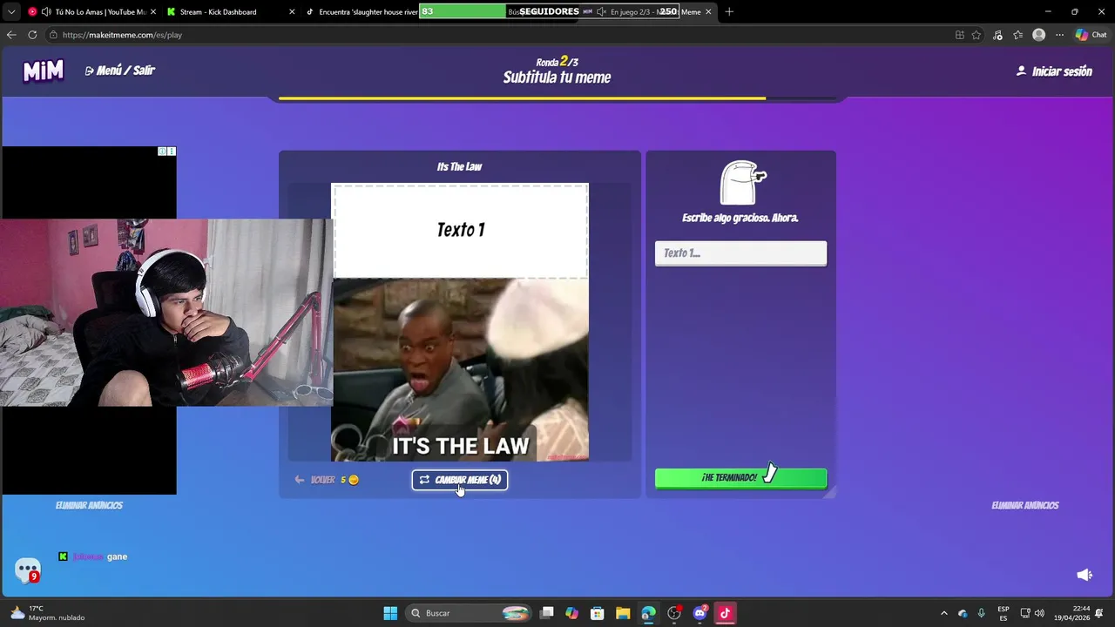
Task: Reload the makeitmeme page
Action: pos(32,35)
